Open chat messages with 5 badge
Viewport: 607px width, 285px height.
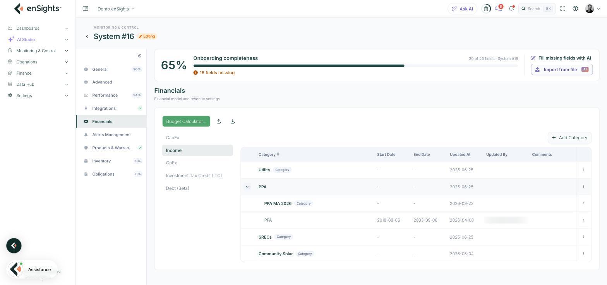click(499, 8)
